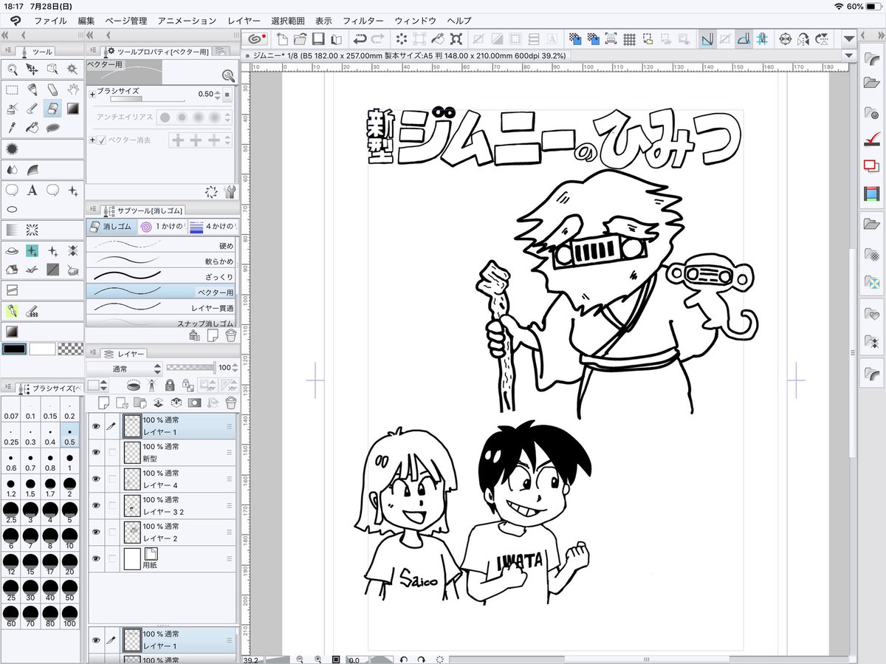Select the active eraser tool
The width and height of the screenshot is (886, 664).
[52, 109]
